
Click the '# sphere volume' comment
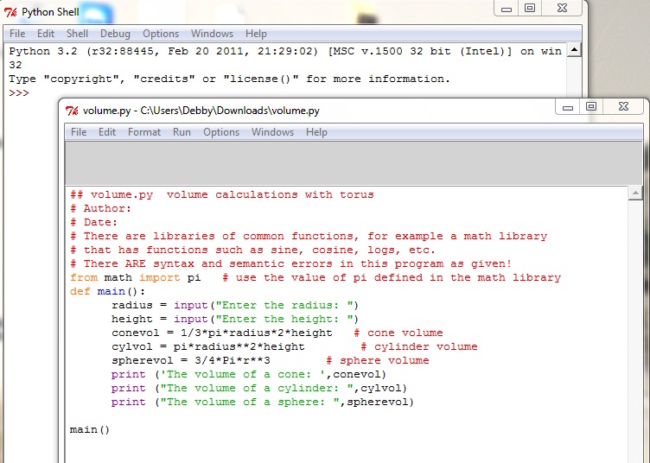tap(378, 361)
